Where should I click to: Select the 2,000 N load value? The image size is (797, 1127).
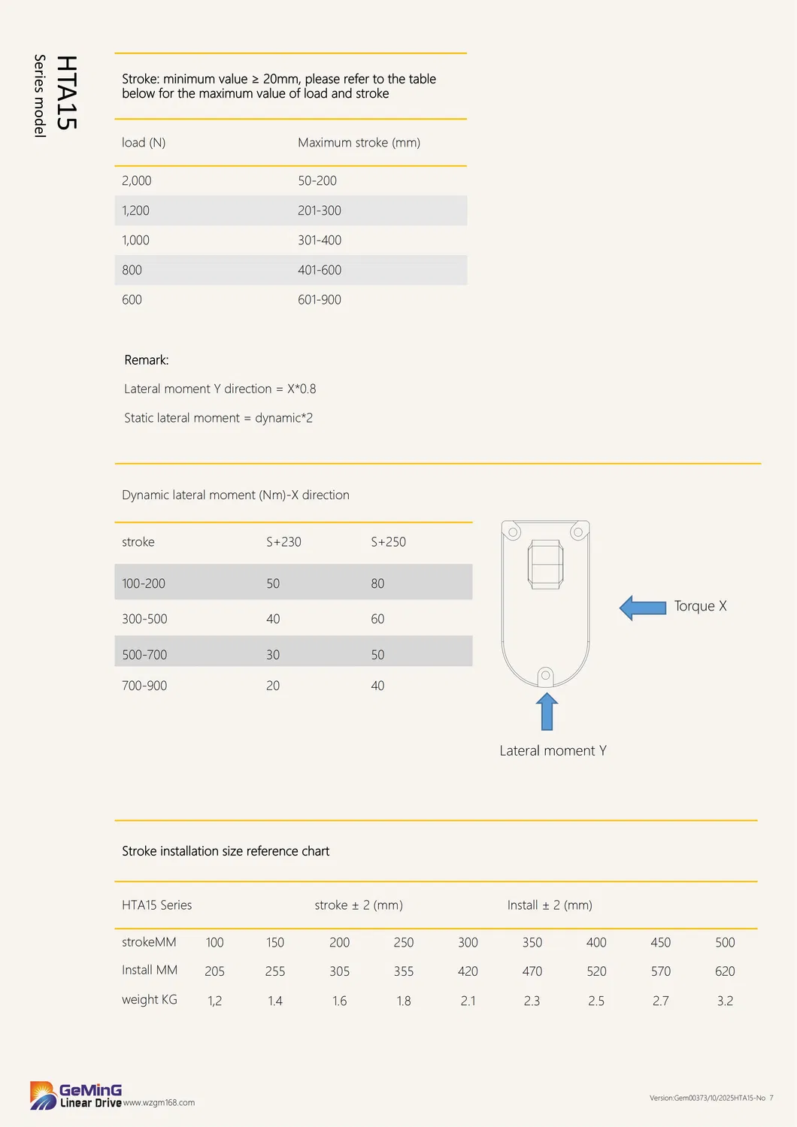pos(137,181)
